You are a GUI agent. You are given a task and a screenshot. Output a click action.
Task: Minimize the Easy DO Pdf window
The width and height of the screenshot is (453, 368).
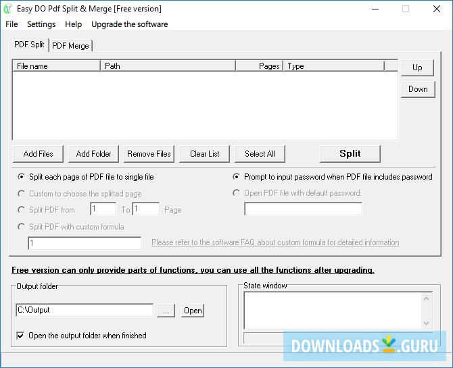tap(375, 9)
